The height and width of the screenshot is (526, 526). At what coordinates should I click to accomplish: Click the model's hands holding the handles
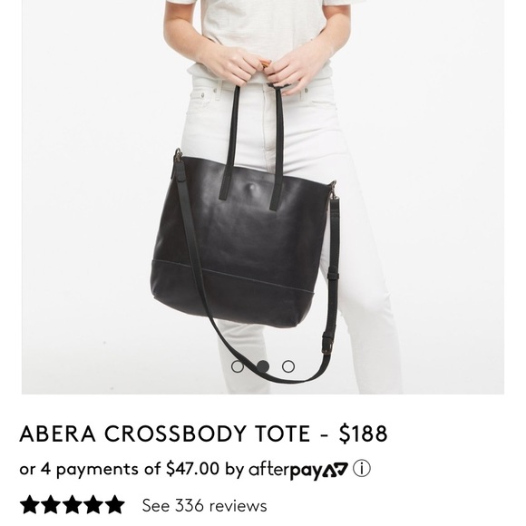tap(259, 69)
